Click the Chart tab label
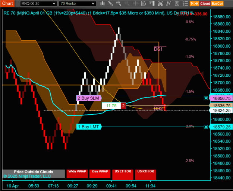Screen dimensions: 233x191 [x=7, y=3]
